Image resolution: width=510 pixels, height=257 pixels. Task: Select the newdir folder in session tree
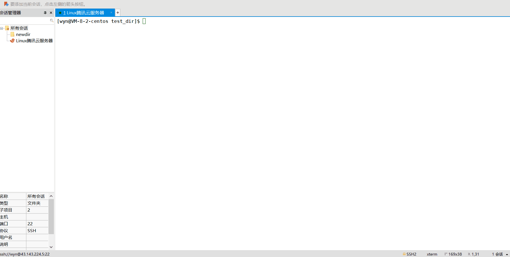[23, 34]
